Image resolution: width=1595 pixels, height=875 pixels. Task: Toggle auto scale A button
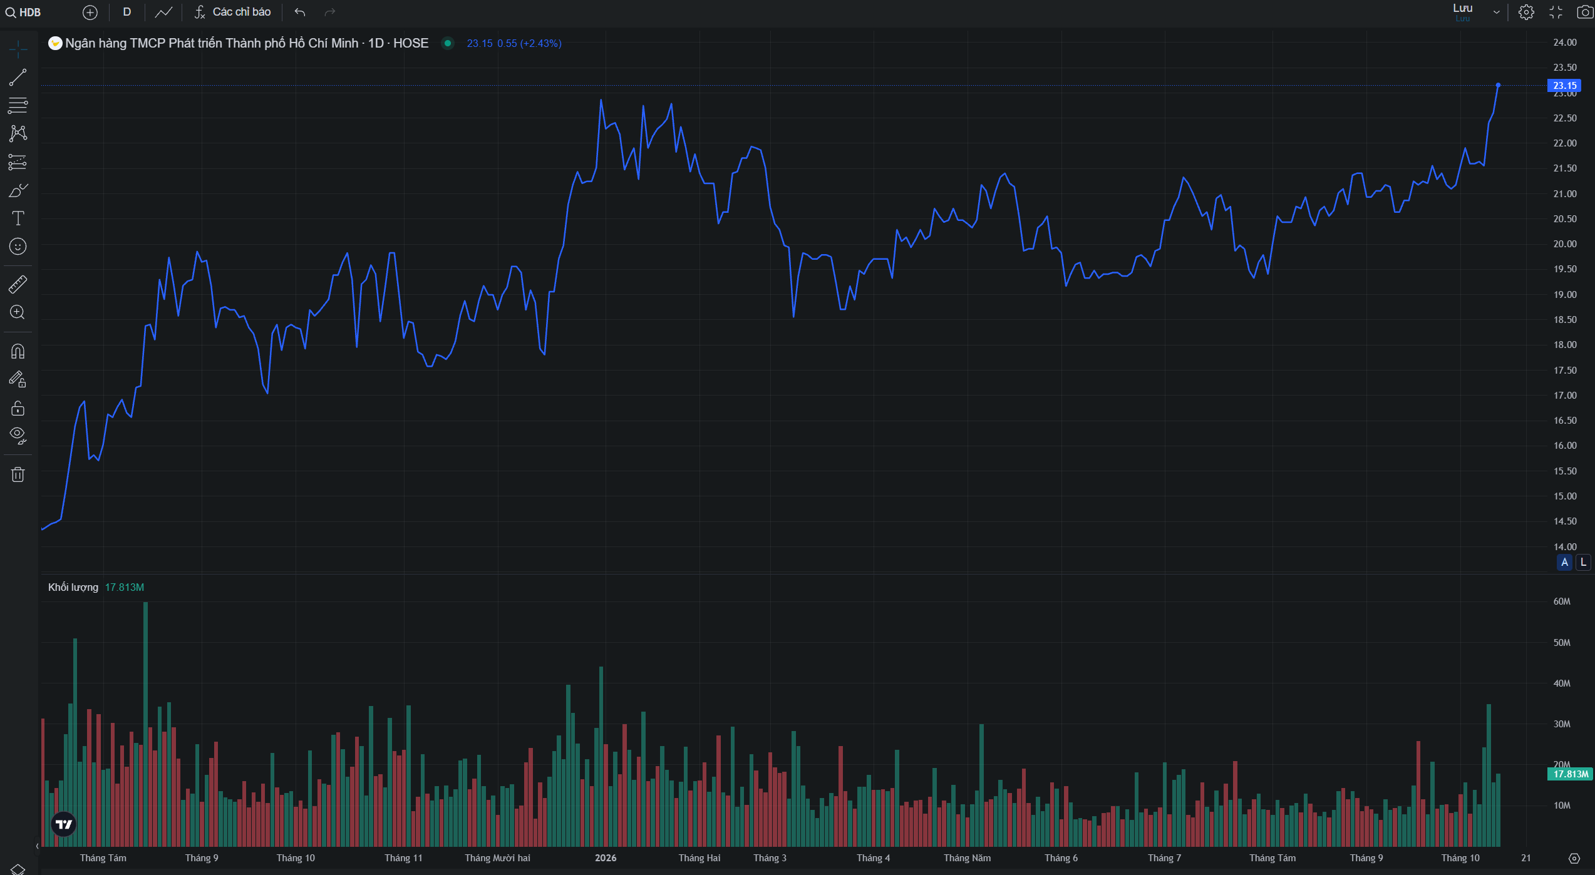1564,562
